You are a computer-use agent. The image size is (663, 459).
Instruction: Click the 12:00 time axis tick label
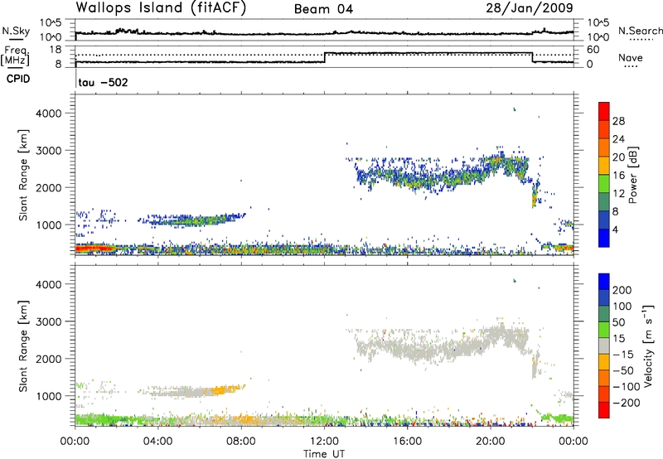coord(324,442)
